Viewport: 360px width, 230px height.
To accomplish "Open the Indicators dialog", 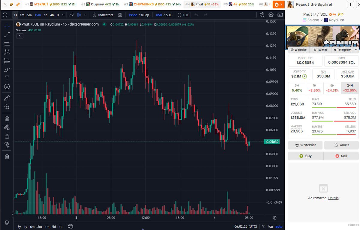I will tap(103, 15).
